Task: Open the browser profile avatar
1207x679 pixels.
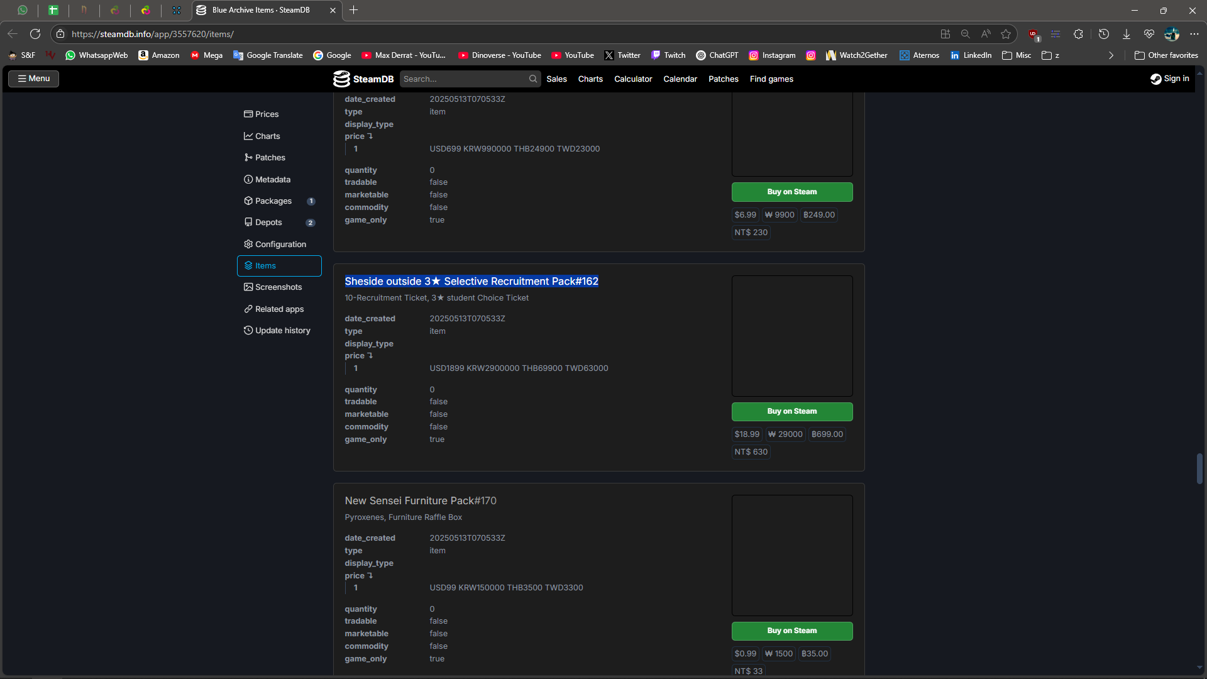Action: [1172, 34]
